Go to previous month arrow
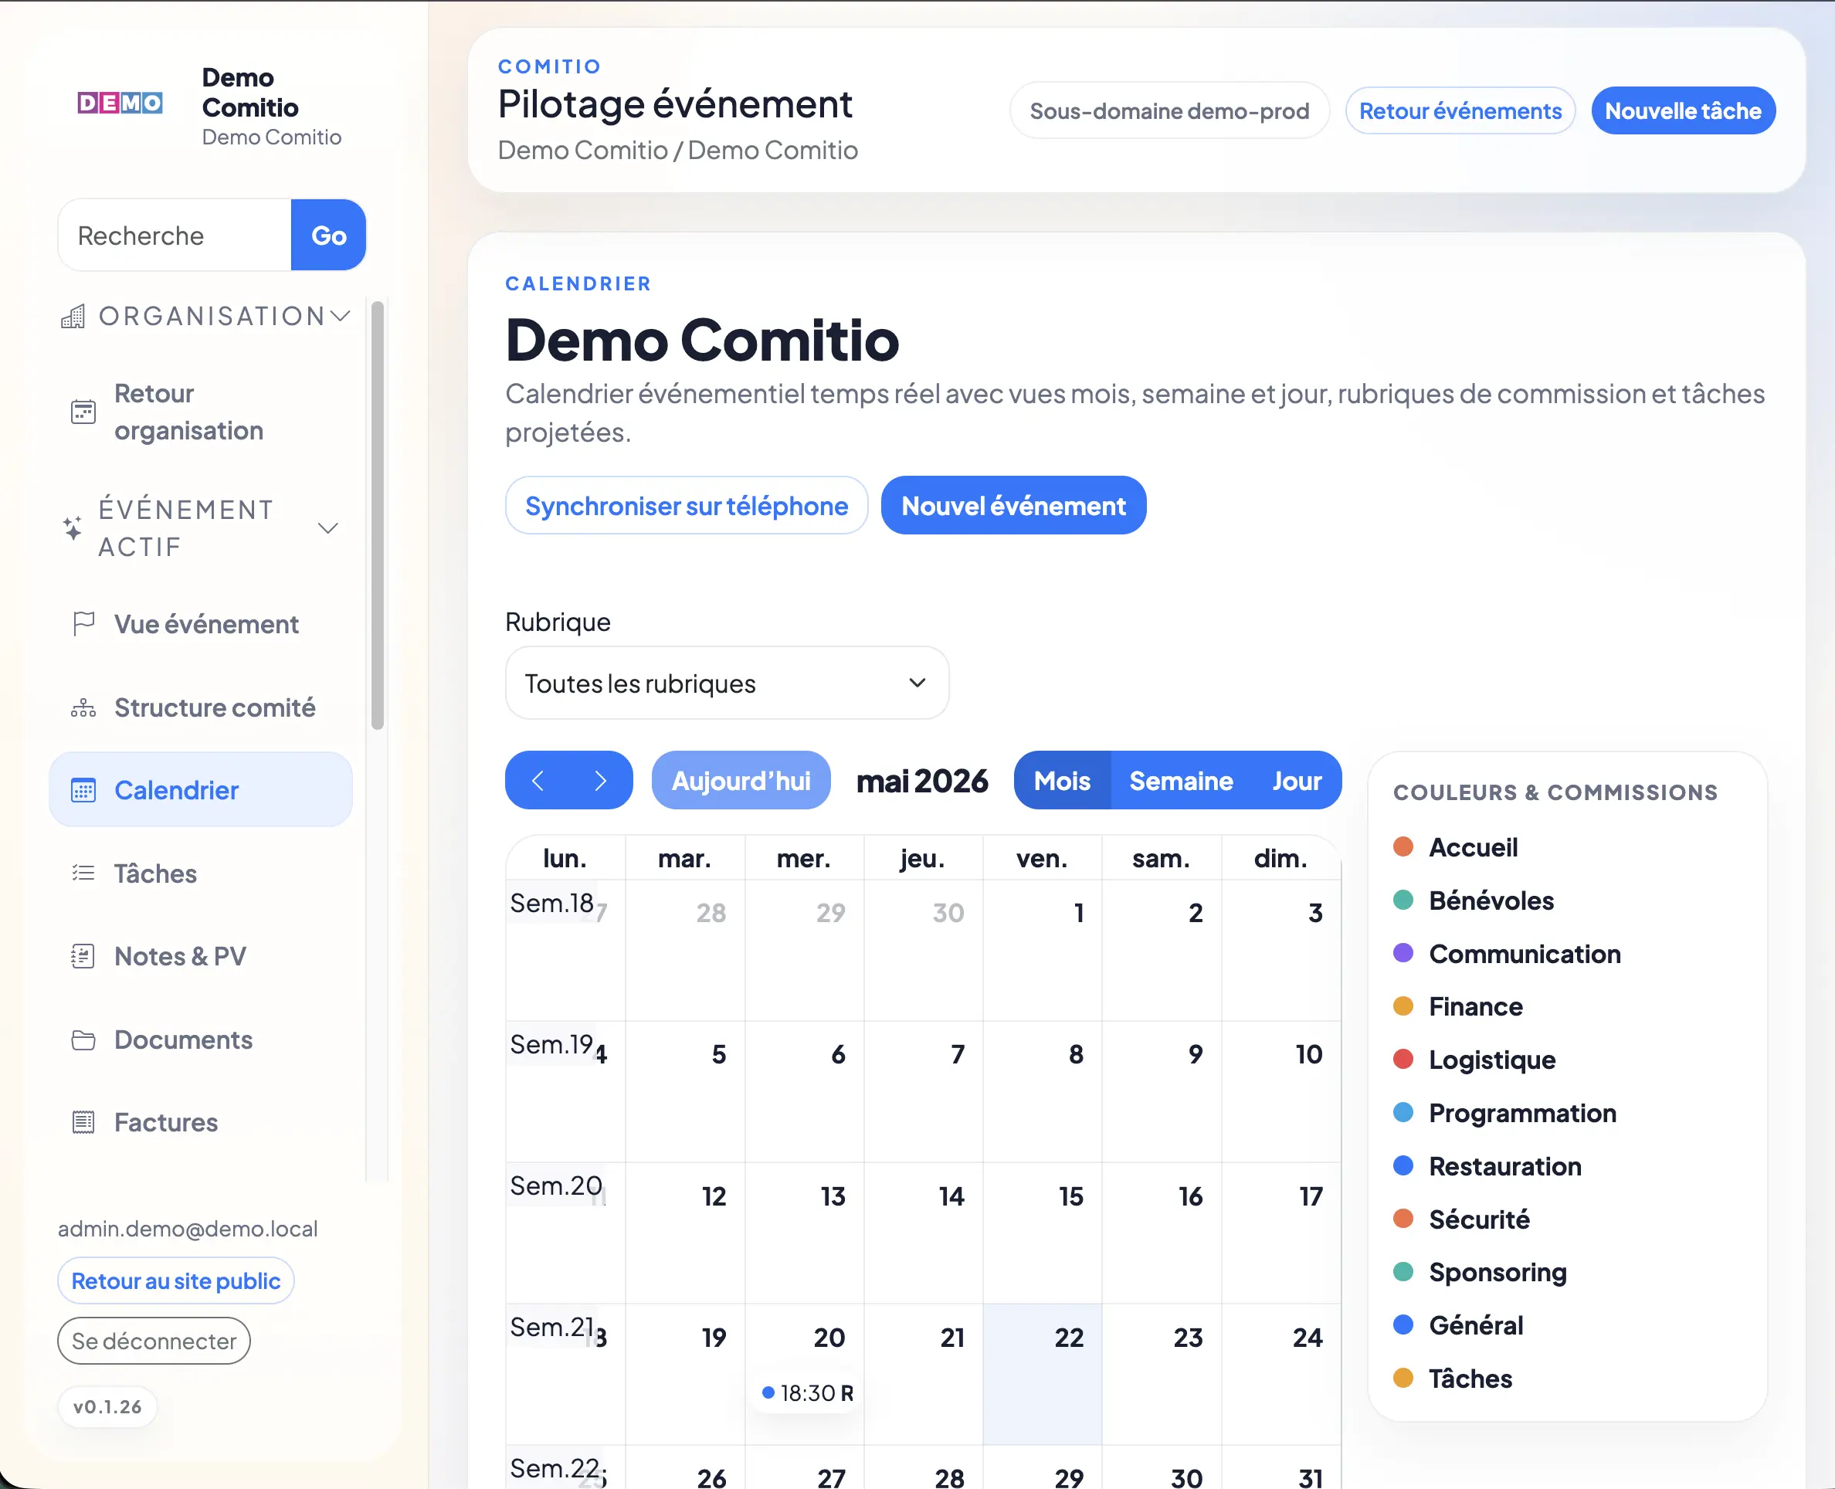This screenshot has width=1835, height=1489. (x=538, y=781)
